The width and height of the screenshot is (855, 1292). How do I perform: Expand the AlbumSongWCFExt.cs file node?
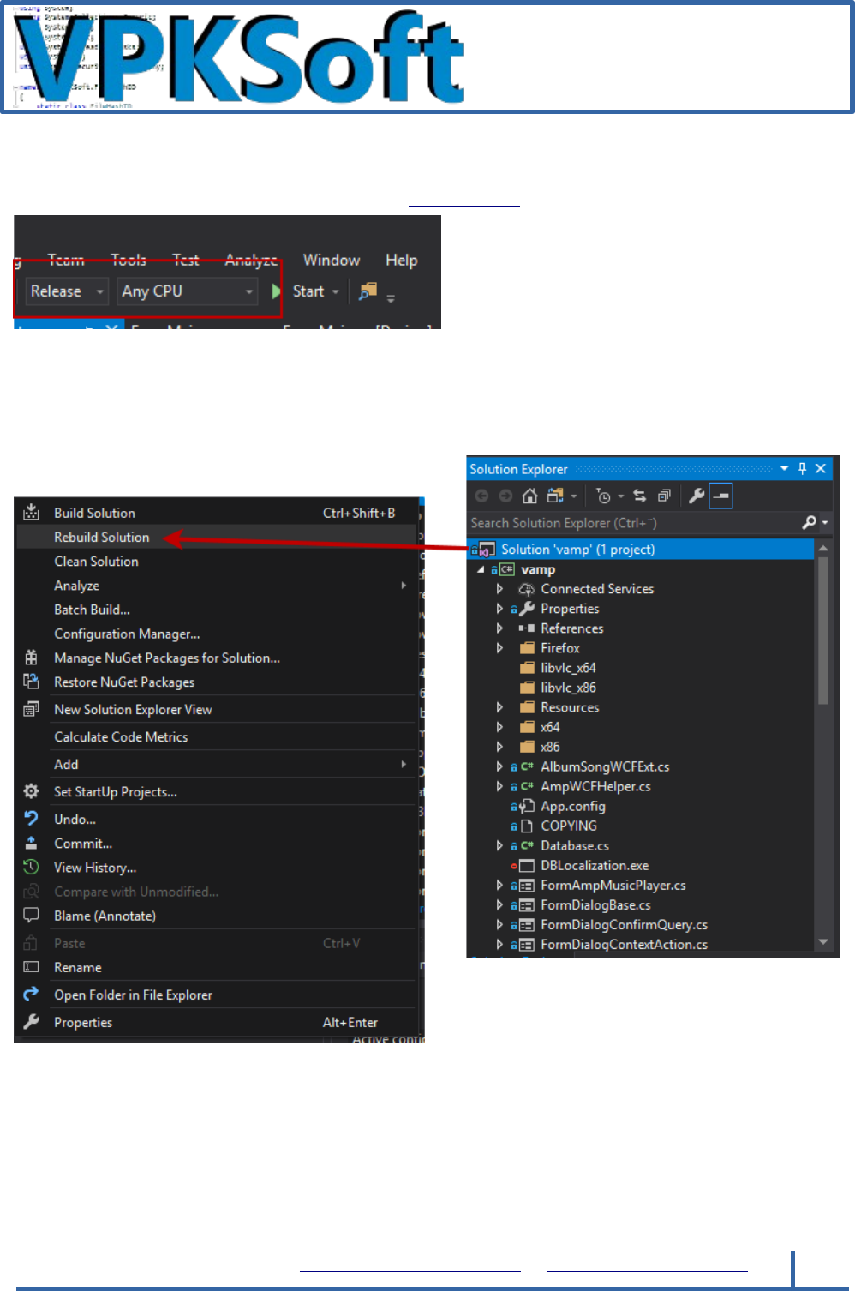click(499, 766)
